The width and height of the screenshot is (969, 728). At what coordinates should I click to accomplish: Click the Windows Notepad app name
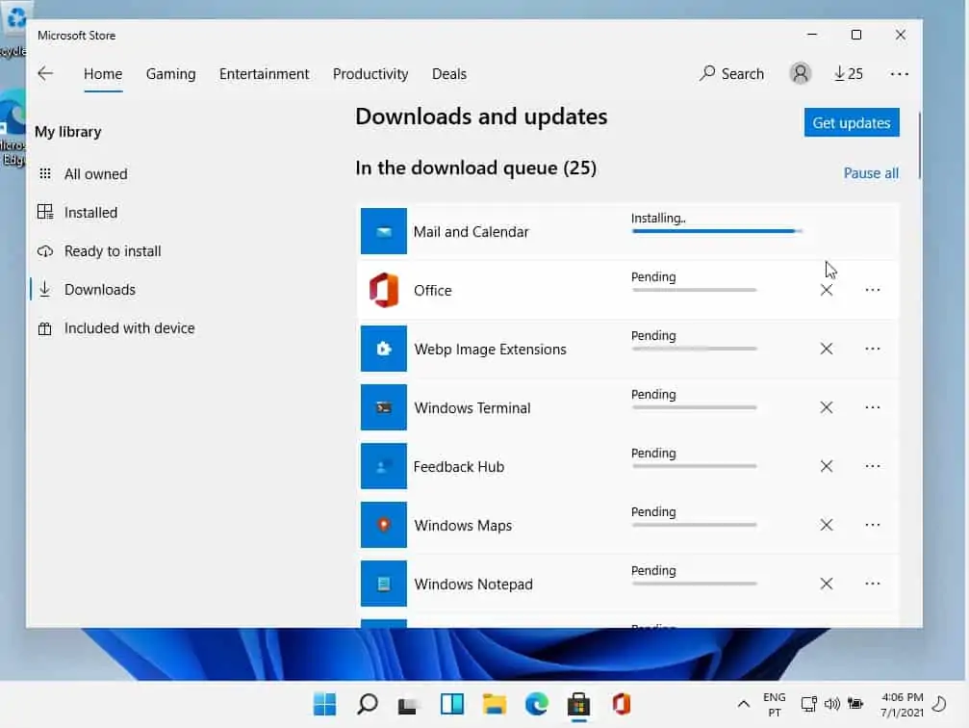click(473, 585)
